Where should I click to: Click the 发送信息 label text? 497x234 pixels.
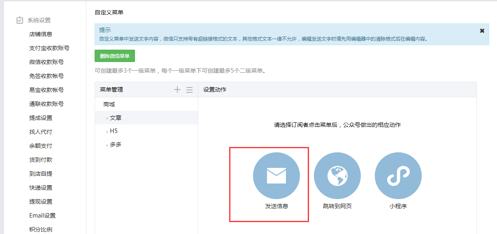tap(276, 206)
